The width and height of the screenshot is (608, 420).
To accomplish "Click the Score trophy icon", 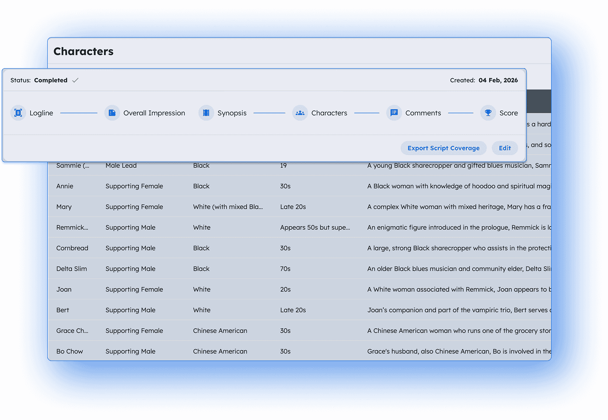I will pyautogui.click(x=488, y=113).
